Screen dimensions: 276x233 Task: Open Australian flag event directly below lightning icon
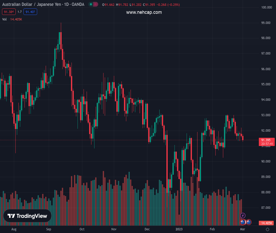pos(243,222)
